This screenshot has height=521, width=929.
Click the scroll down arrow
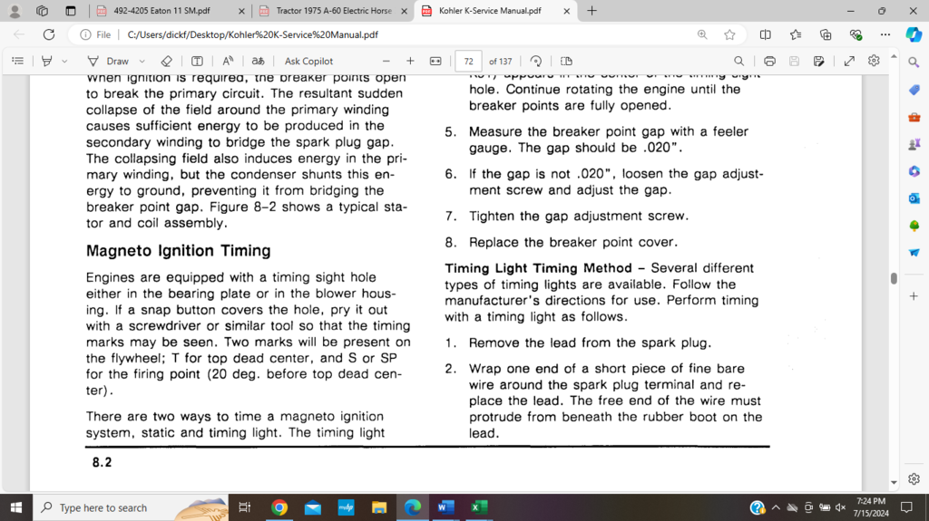pos(894,483)
